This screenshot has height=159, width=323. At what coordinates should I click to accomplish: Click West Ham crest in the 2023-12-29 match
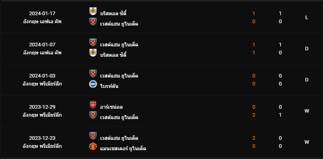[93, 115]
